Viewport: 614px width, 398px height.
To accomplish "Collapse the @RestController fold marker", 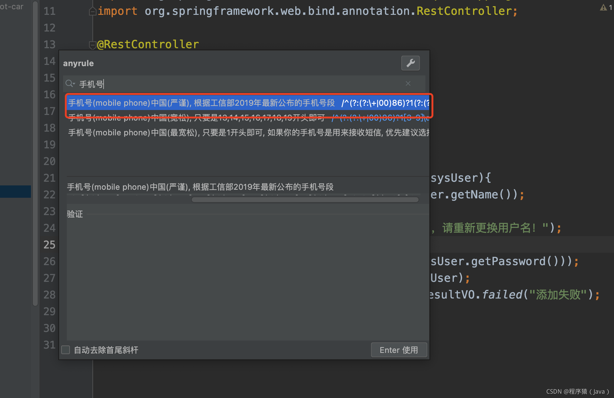I will [92, 45].
